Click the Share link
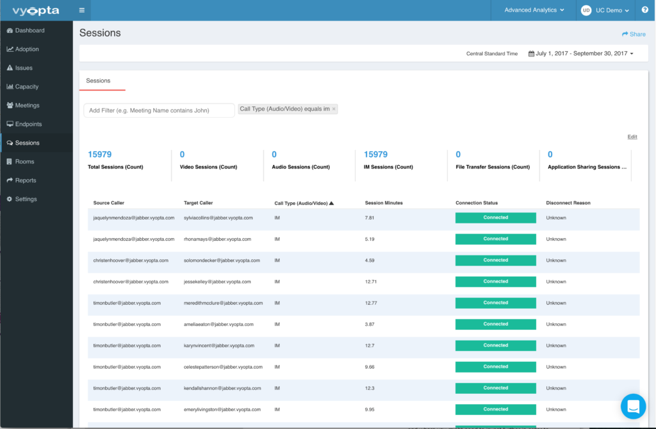 [x=634, y=35]
